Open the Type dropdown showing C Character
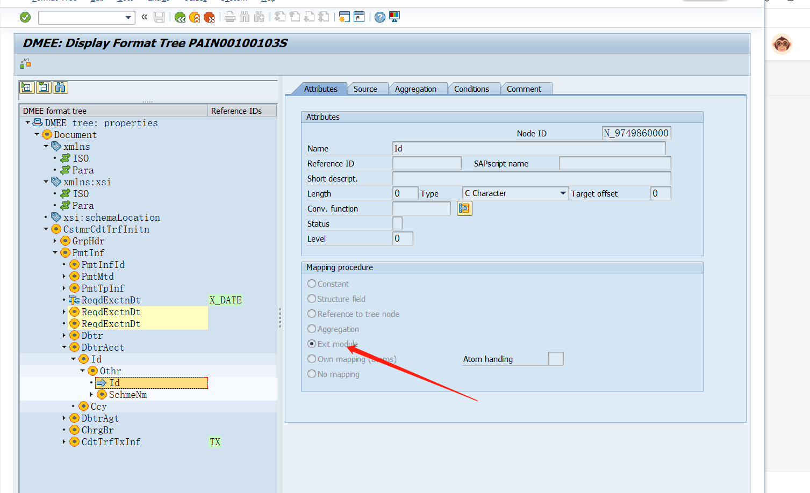Viewport: 810px width, 493px height. (x=562, y=192)
